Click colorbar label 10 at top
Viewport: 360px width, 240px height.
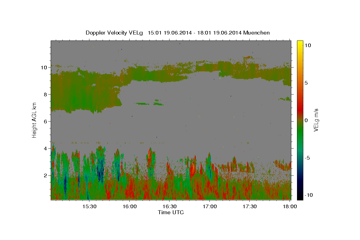pyautogui.click(x=307, y=45)
